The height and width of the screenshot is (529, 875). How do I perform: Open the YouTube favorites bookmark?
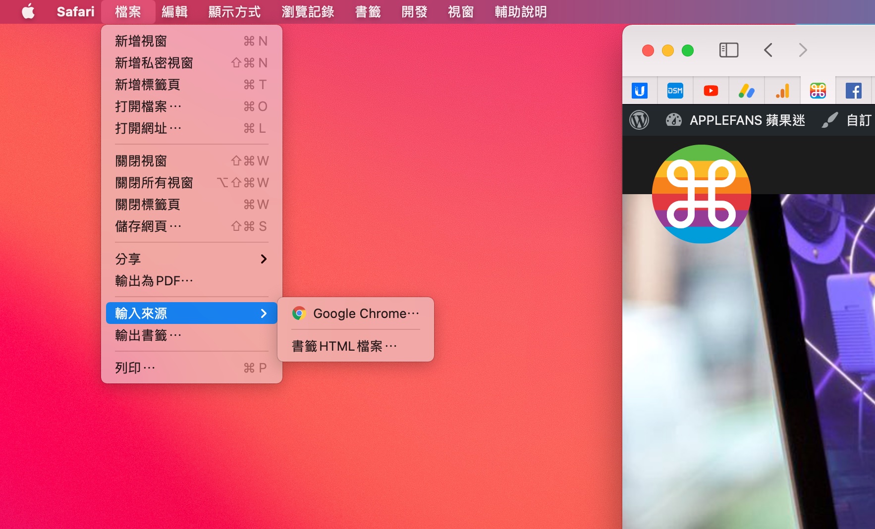click(x=711, y=91)
